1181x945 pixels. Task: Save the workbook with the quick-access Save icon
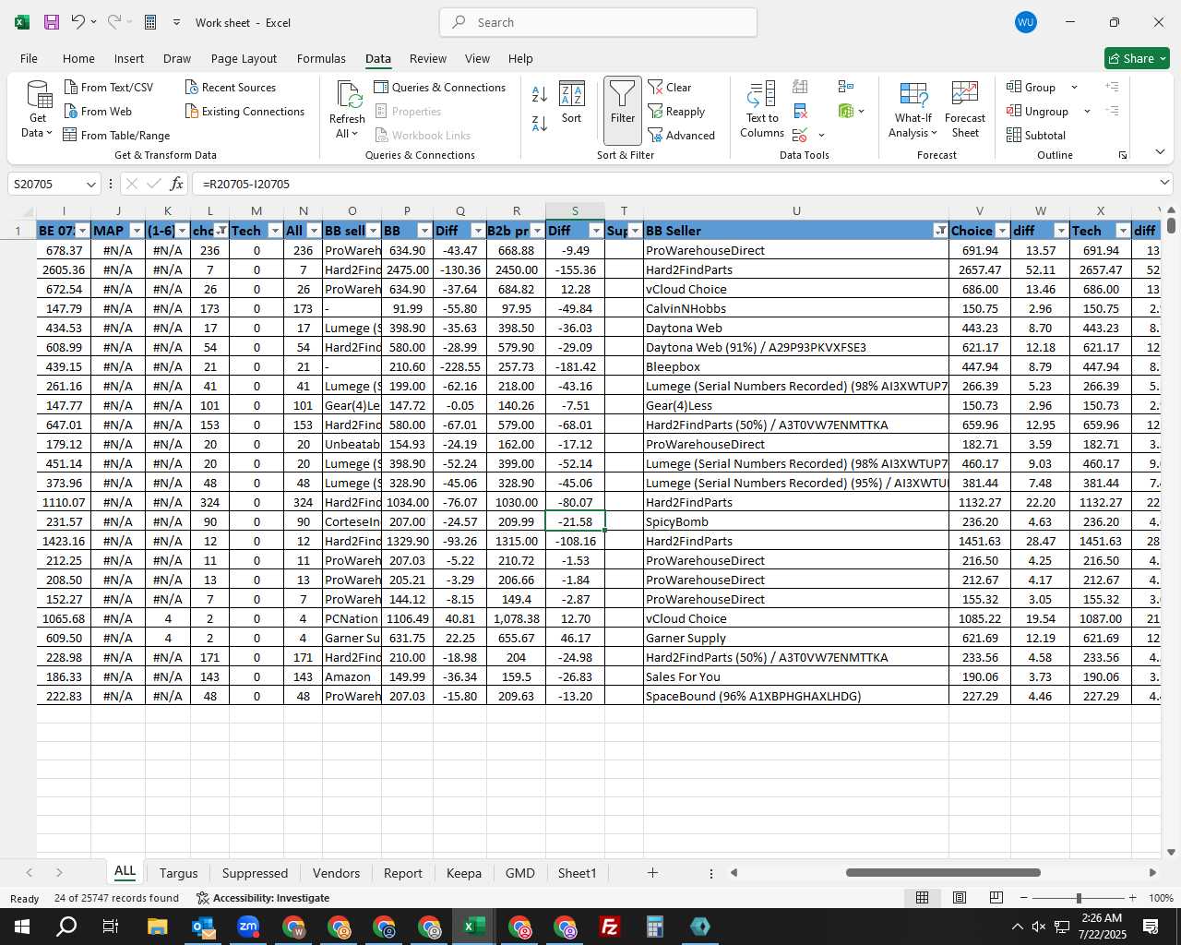[52, 22]
